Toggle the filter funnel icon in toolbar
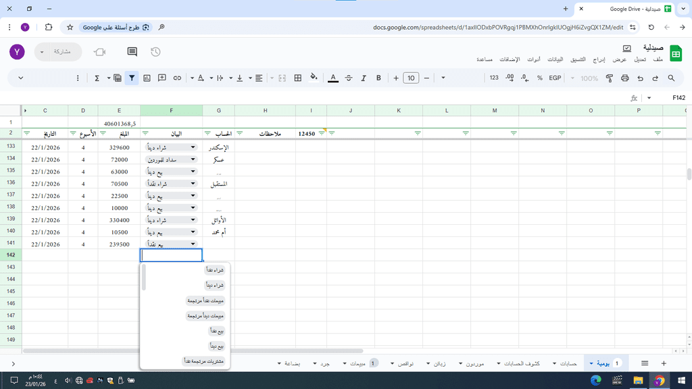 click(x=132, y=78)
